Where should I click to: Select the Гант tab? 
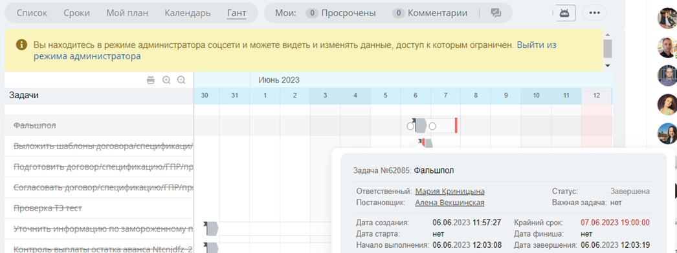[x=237, y=13]
